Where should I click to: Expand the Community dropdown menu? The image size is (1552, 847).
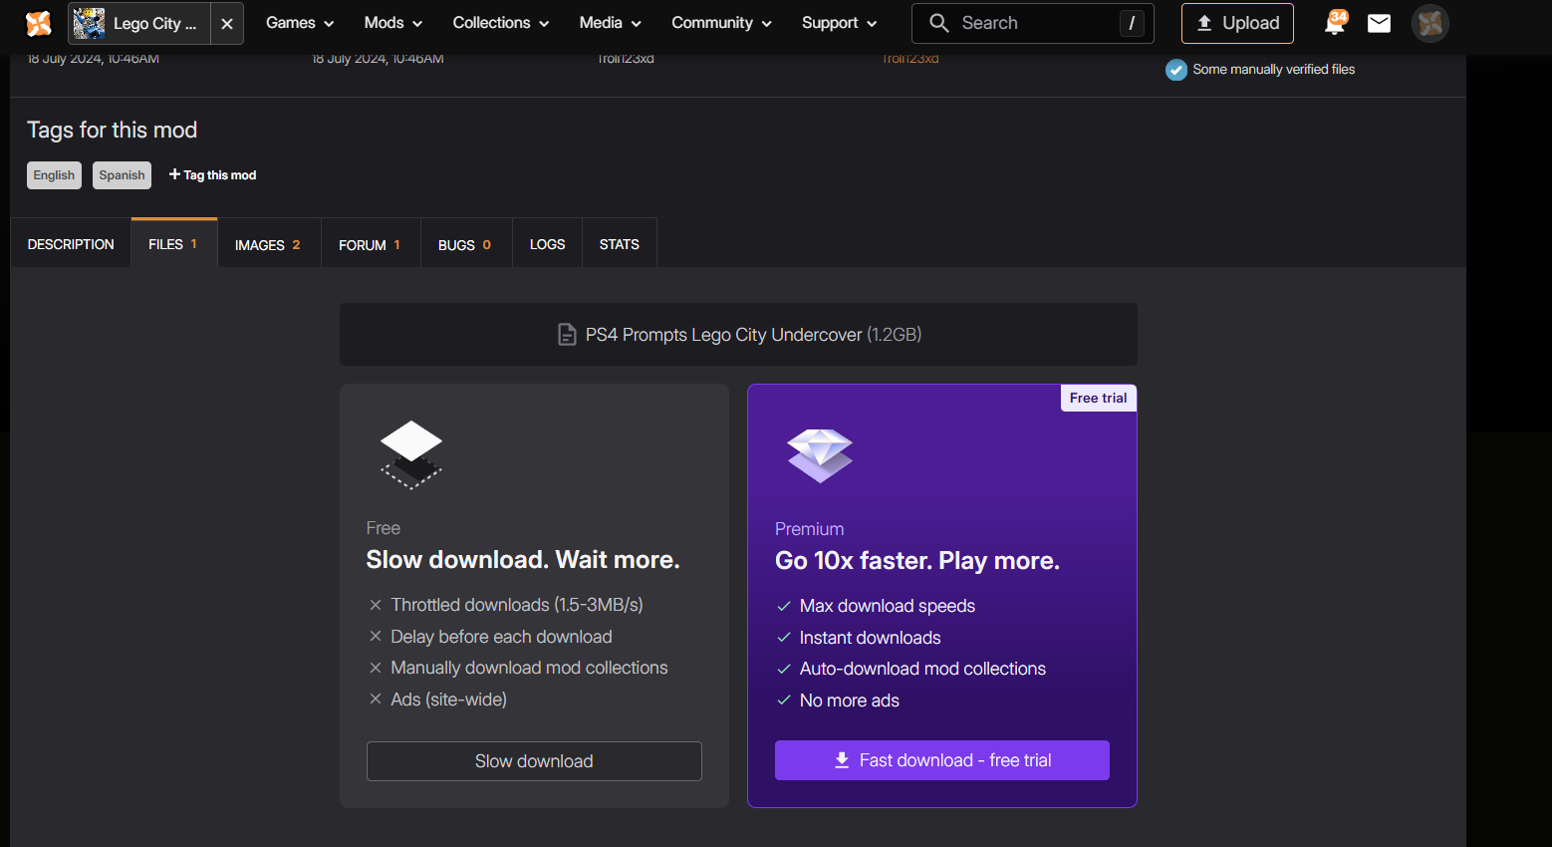tap(722, 23)
